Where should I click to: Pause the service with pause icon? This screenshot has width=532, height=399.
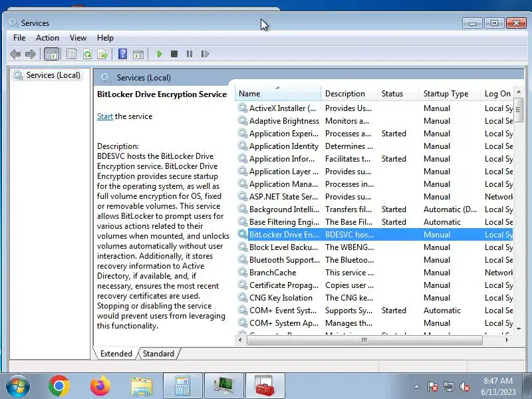point(190,54)
